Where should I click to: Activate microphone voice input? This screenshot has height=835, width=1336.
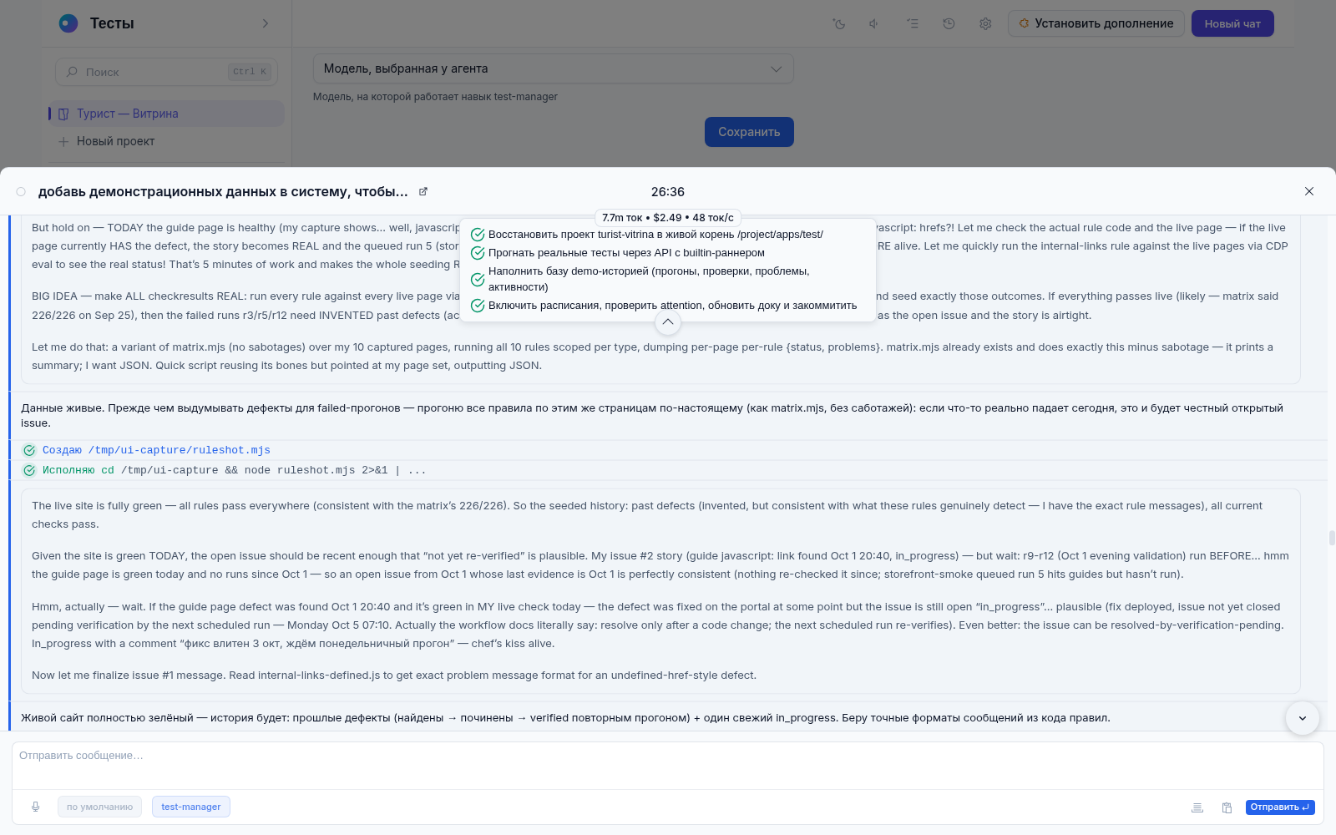pos(35,807)
